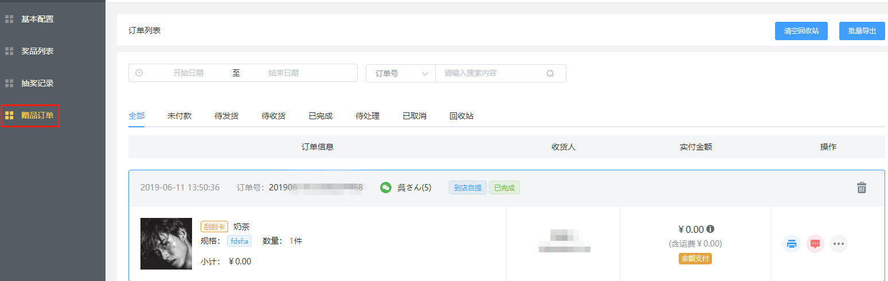Click the red message remark icon
This screenshot has height=281, width=888.
tap(815, 244)
